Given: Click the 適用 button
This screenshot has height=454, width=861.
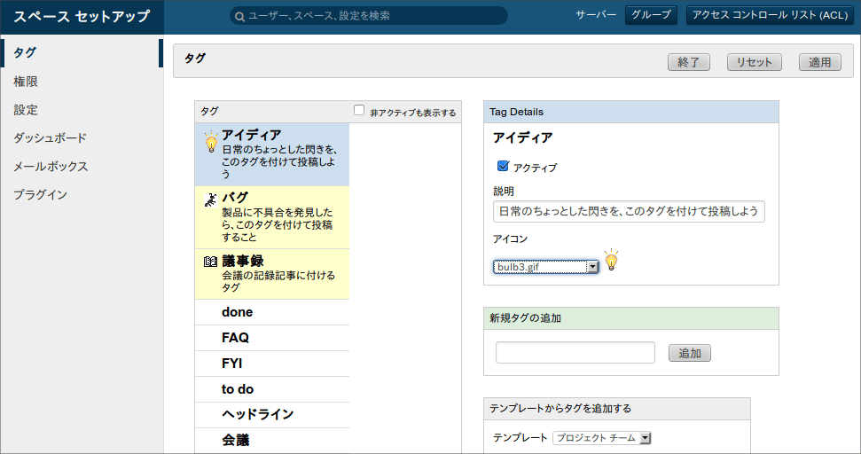Looking at the screenshot, I should coord(820,62).
